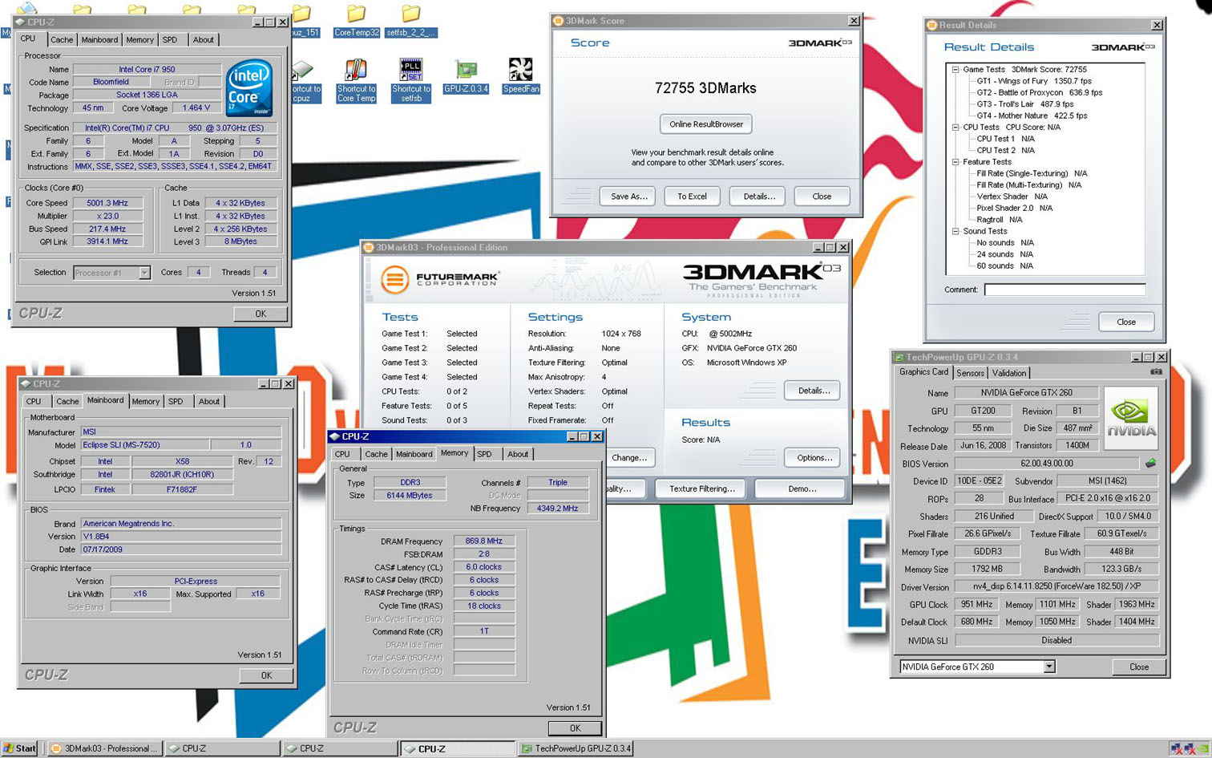The width and height of the screenshot is (1212, 758).
Task: Click the Driver Version field in GPU-Z
Action: click(1056, 587)
